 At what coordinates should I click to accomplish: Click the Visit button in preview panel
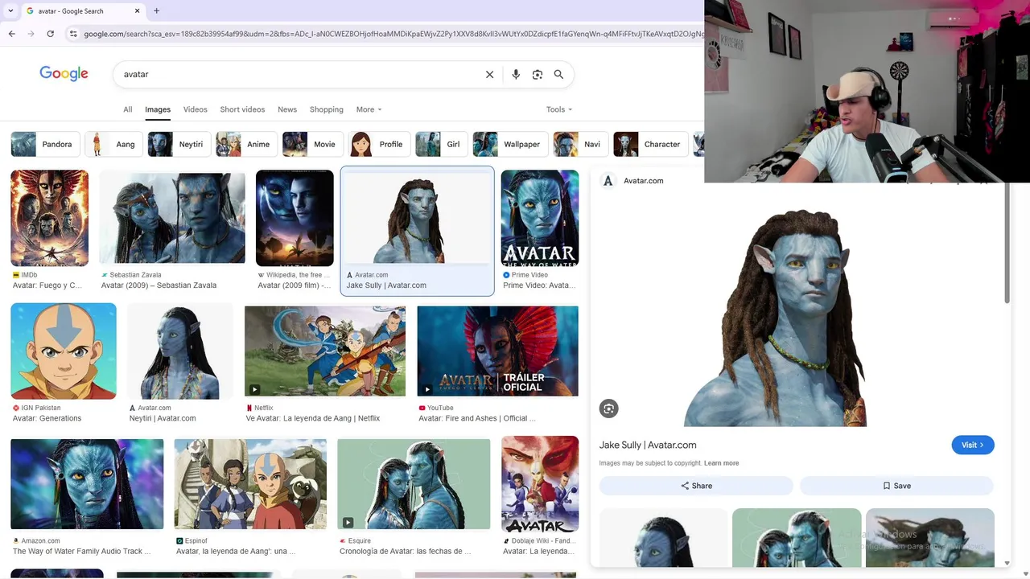click(x=973, y=445)
